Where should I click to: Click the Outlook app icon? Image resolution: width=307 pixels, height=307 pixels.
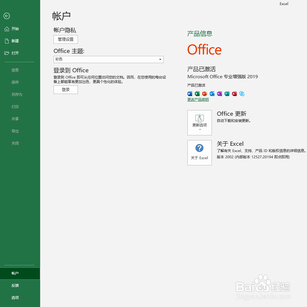[x=212, y=94]
